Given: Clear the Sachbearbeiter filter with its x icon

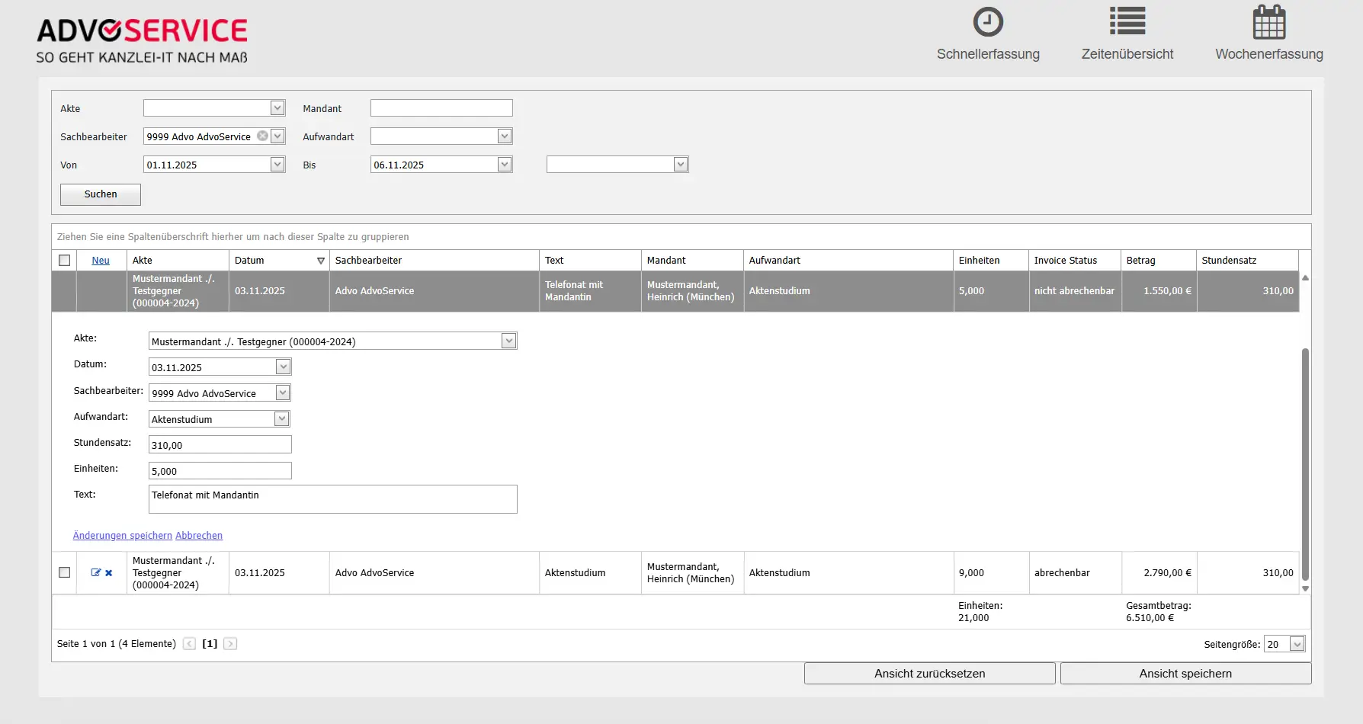Looking at the screenshot, I should (x=263, y=136).
